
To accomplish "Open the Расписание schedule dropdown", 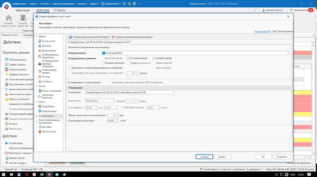I will (130, 92).
